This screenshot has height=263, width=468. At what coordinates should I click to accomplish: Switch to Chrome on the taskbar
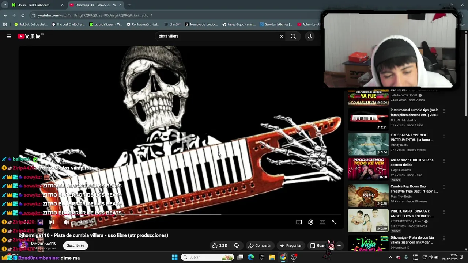coord(283,257)
